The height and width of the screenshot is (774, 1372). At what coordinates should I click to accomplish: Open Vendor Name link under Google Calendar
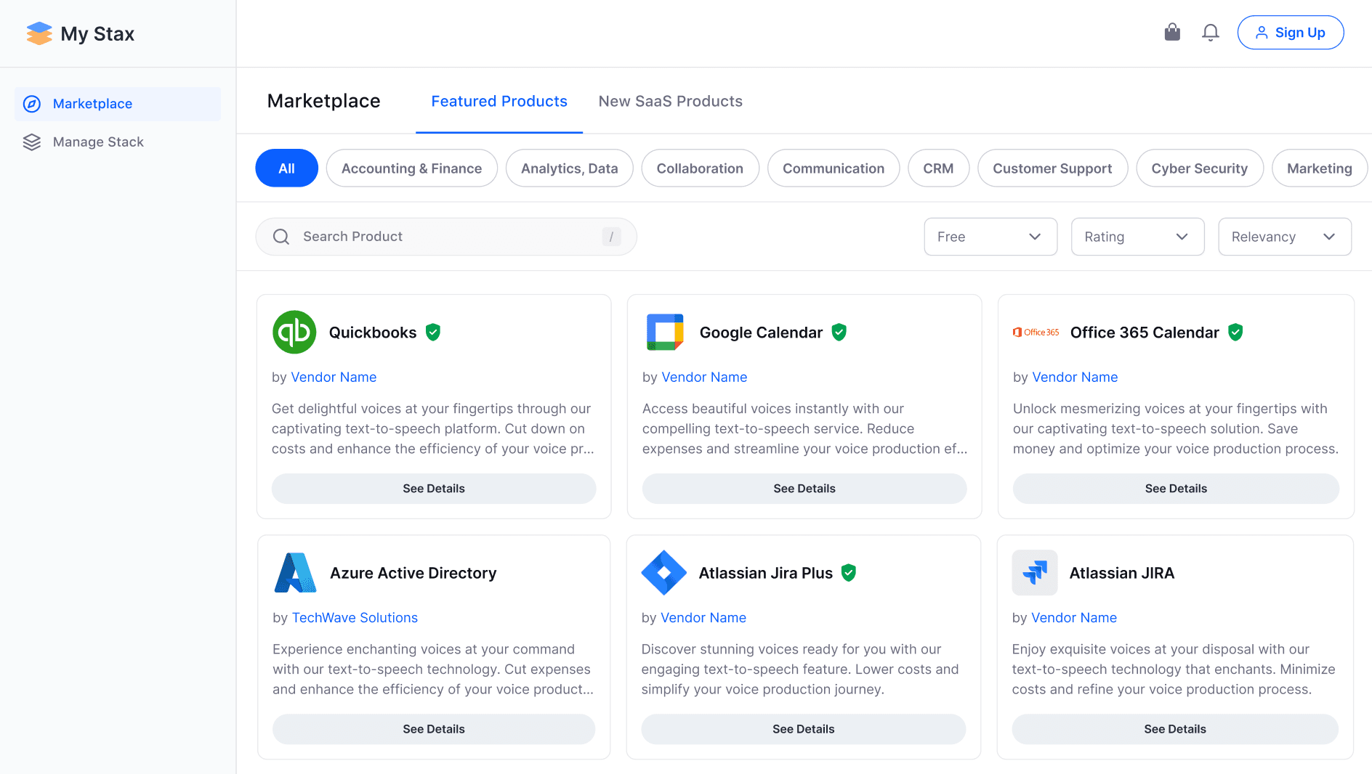[704, 377]
